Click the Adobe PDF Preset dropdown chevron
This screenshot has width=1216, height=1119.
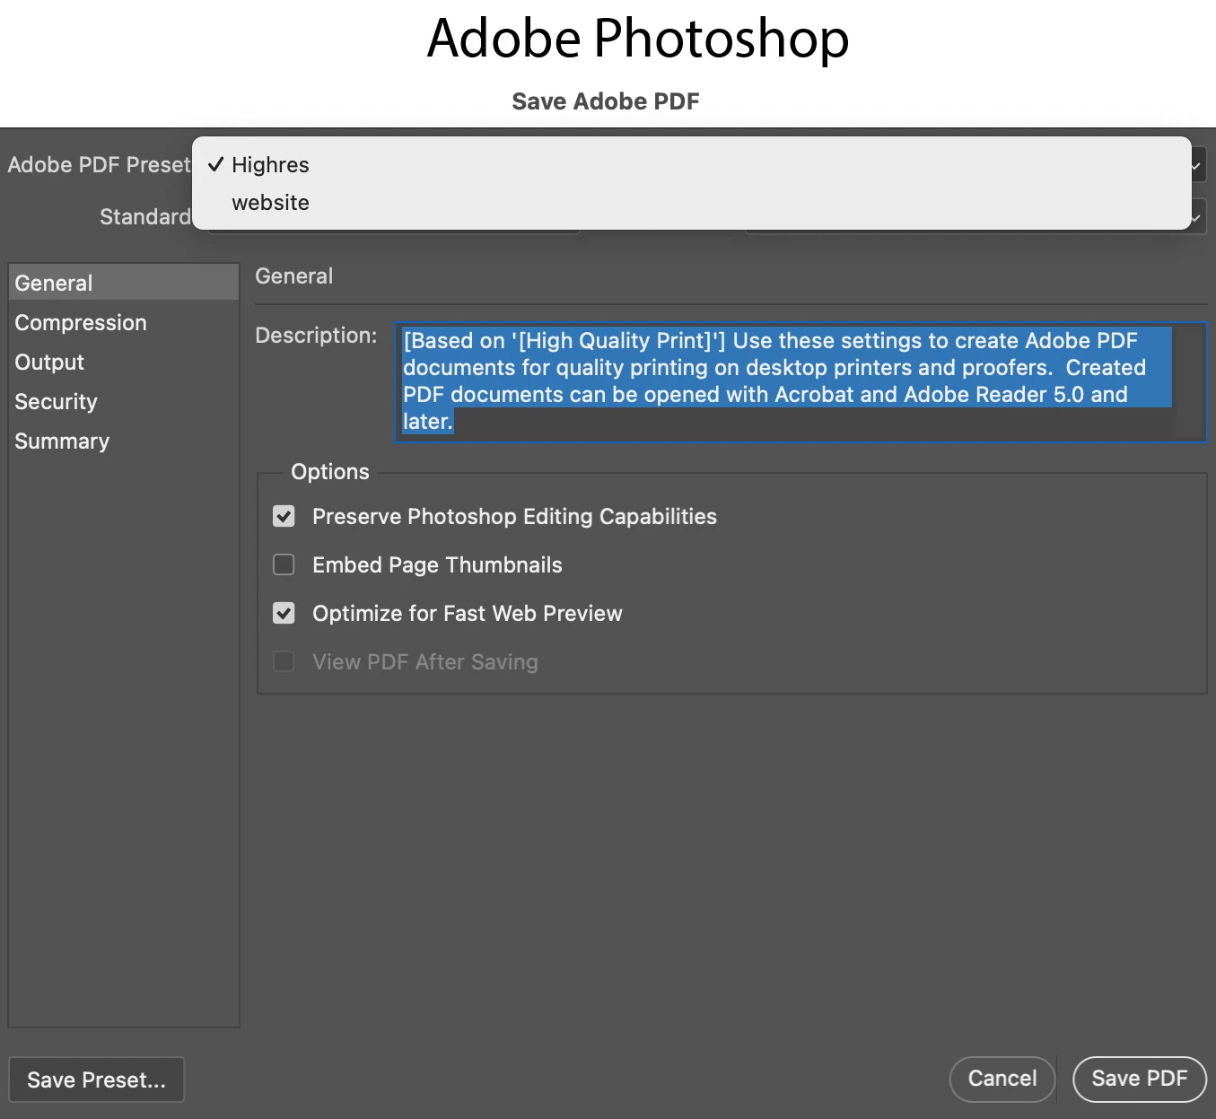[1198, 165]
